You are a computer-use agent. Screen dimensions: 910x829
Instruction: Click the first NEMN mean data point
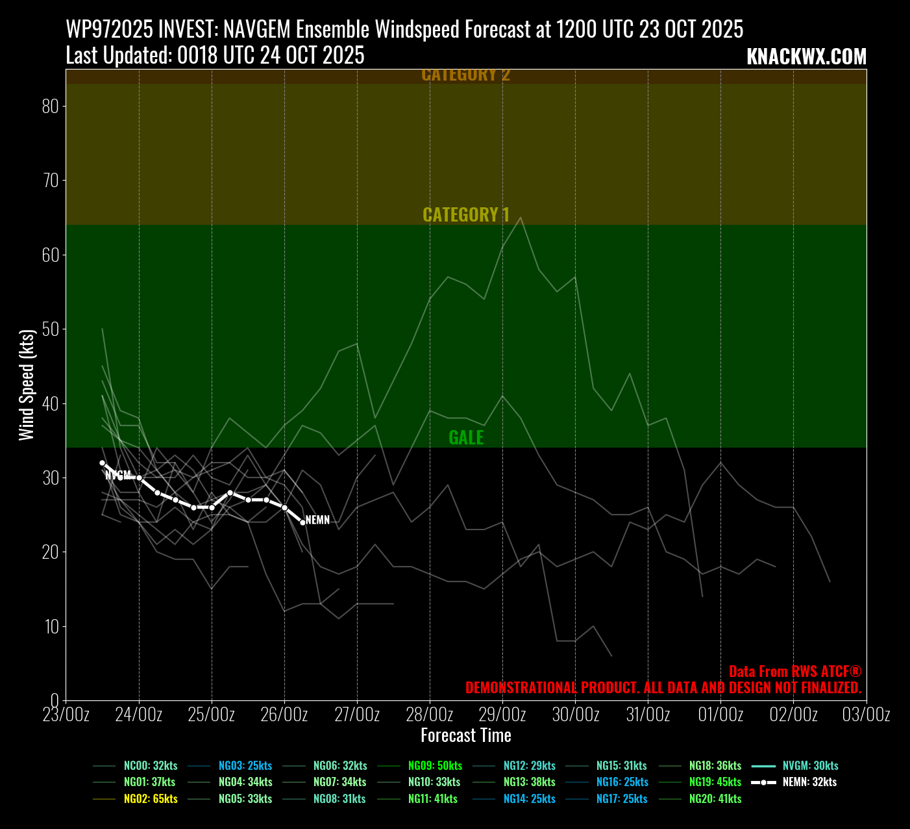[x=102, y=463]
